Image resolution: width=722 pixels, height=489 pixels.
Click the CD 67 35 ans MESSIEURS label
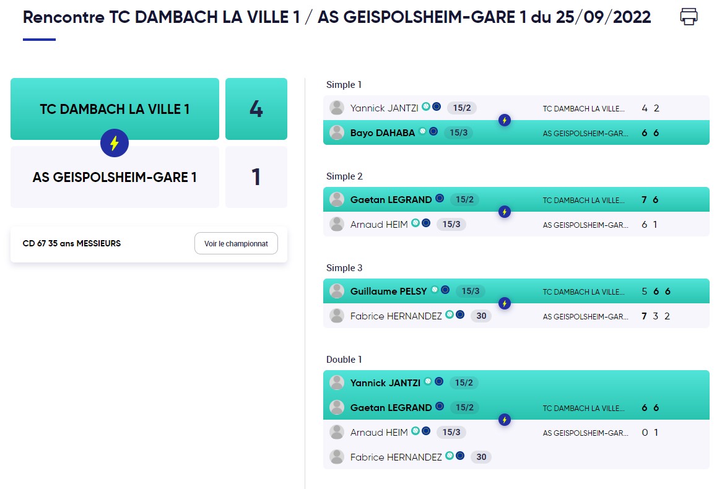tap(72, 244)
